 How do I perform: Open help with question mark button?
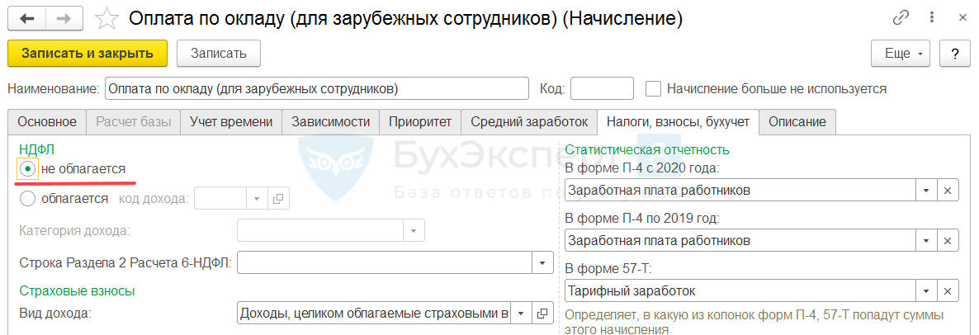click(955, 54)
